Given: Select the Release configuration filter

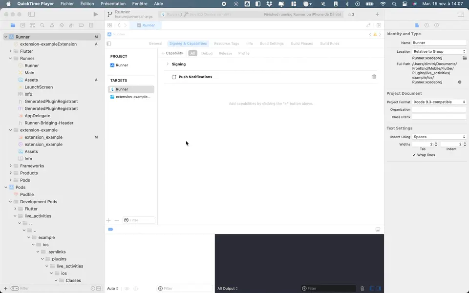Looking at the screenshot, I should tap(225, 53).
